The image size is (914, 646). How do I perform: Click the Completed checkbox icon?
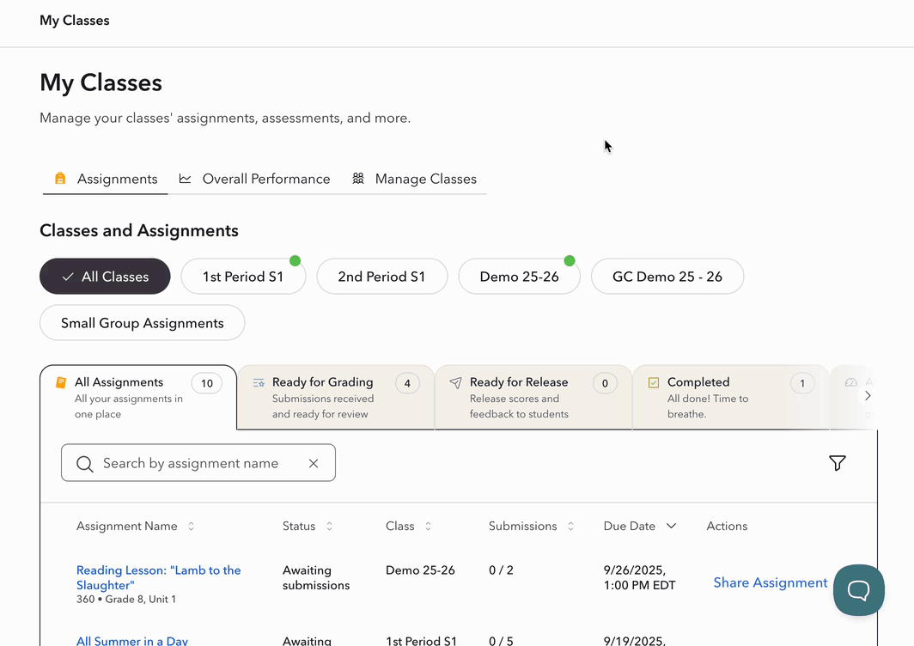point(654,382)
